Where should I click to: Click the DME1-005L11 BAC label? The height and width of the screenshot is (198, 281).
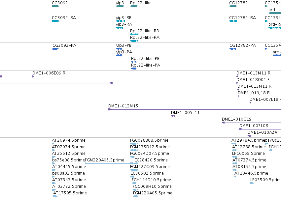point(185,113)
